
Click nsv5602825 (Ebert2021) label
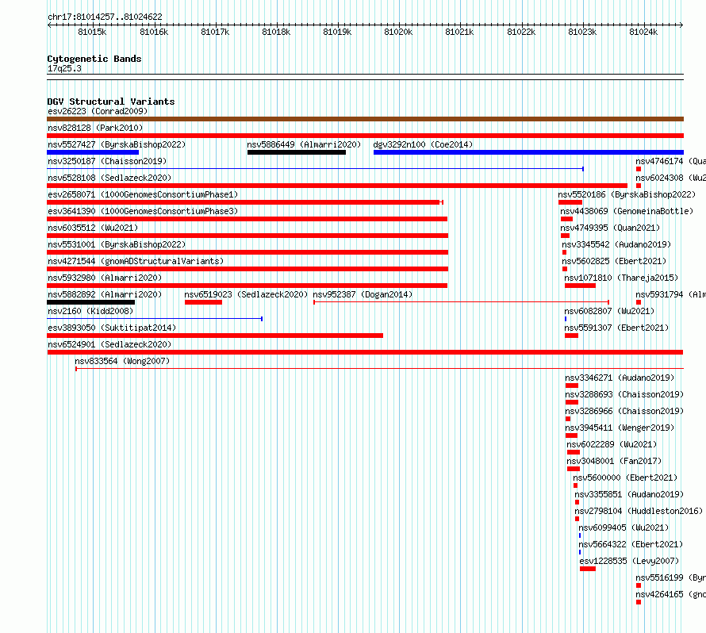click(614, 261)
